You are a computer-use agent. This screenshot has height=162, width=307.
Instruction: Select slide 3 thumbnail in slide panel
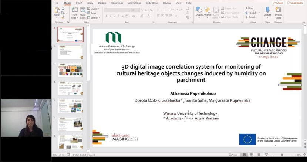[70, 70]
